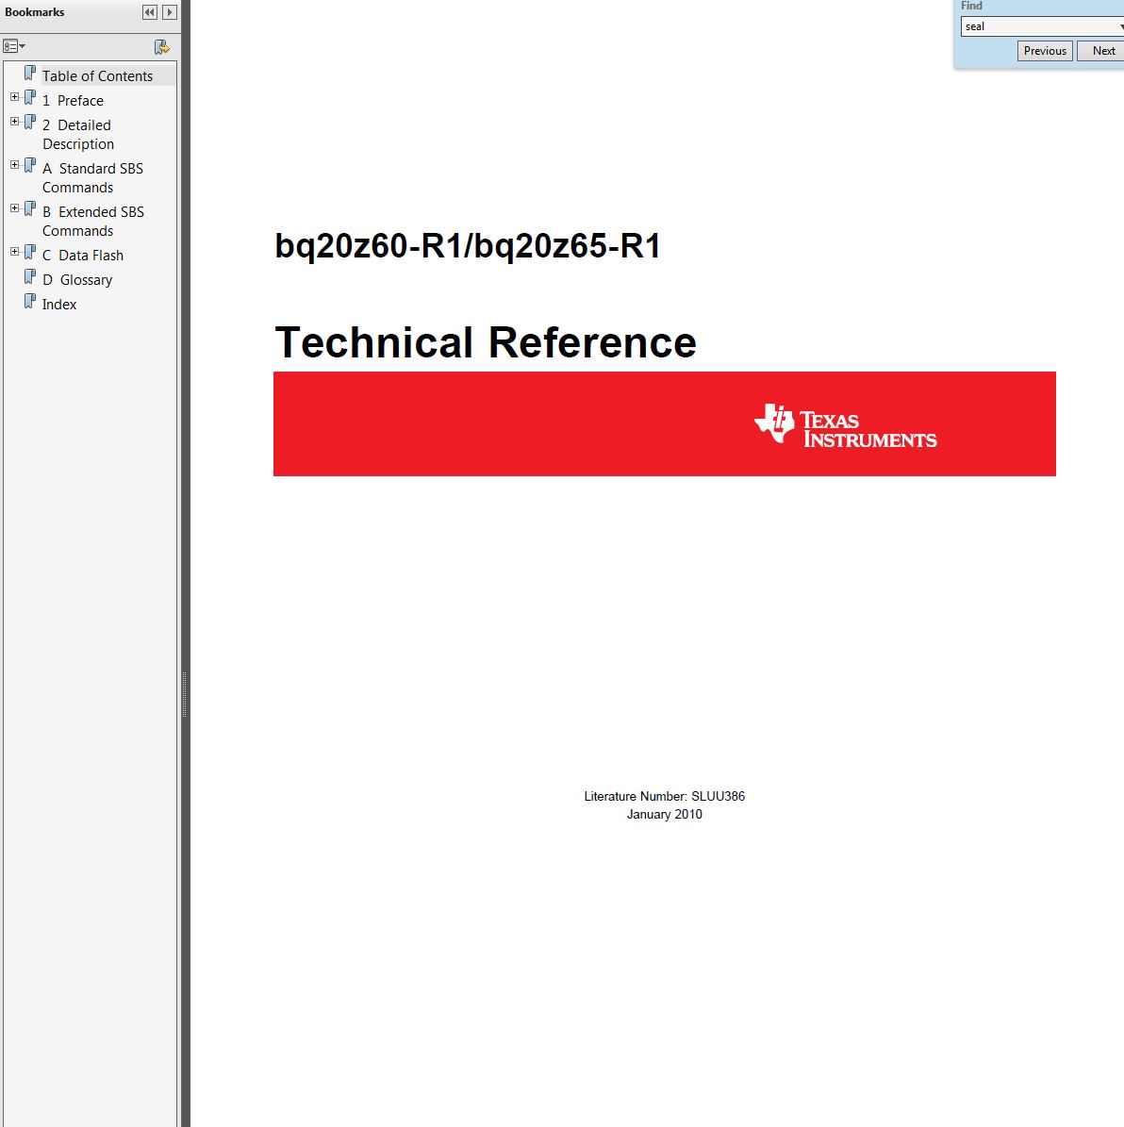The image size is (1124, 1127).
Task: Go to 2 Detailed Description bookmark
Action: click(x=77, y=135)
